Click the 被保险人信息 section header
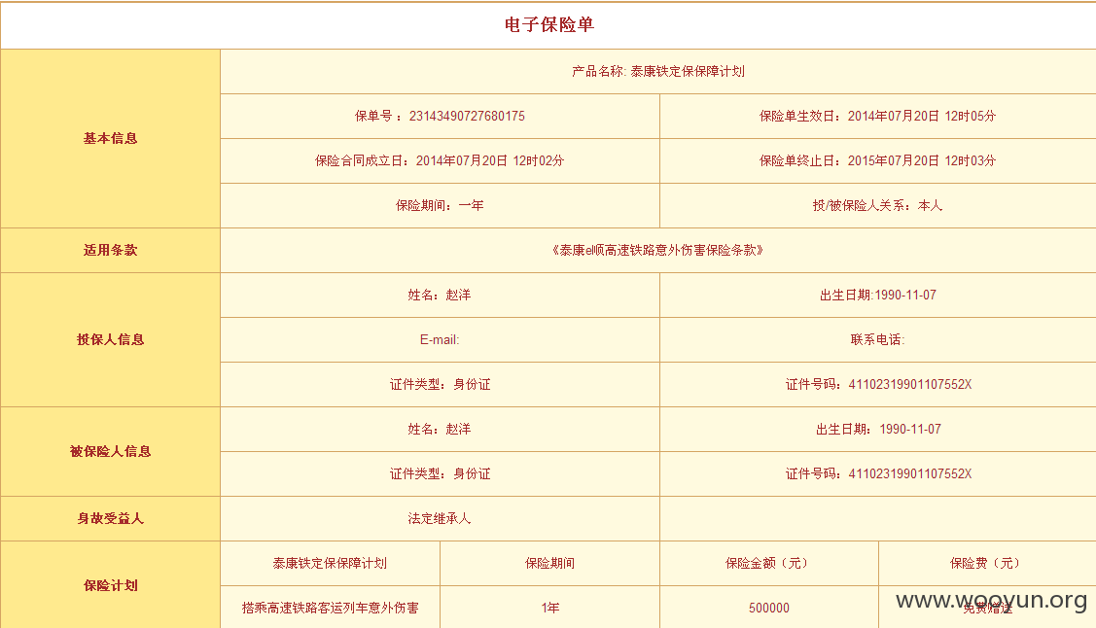Screen dimensions: 1096x628 [x=111, y=451]
